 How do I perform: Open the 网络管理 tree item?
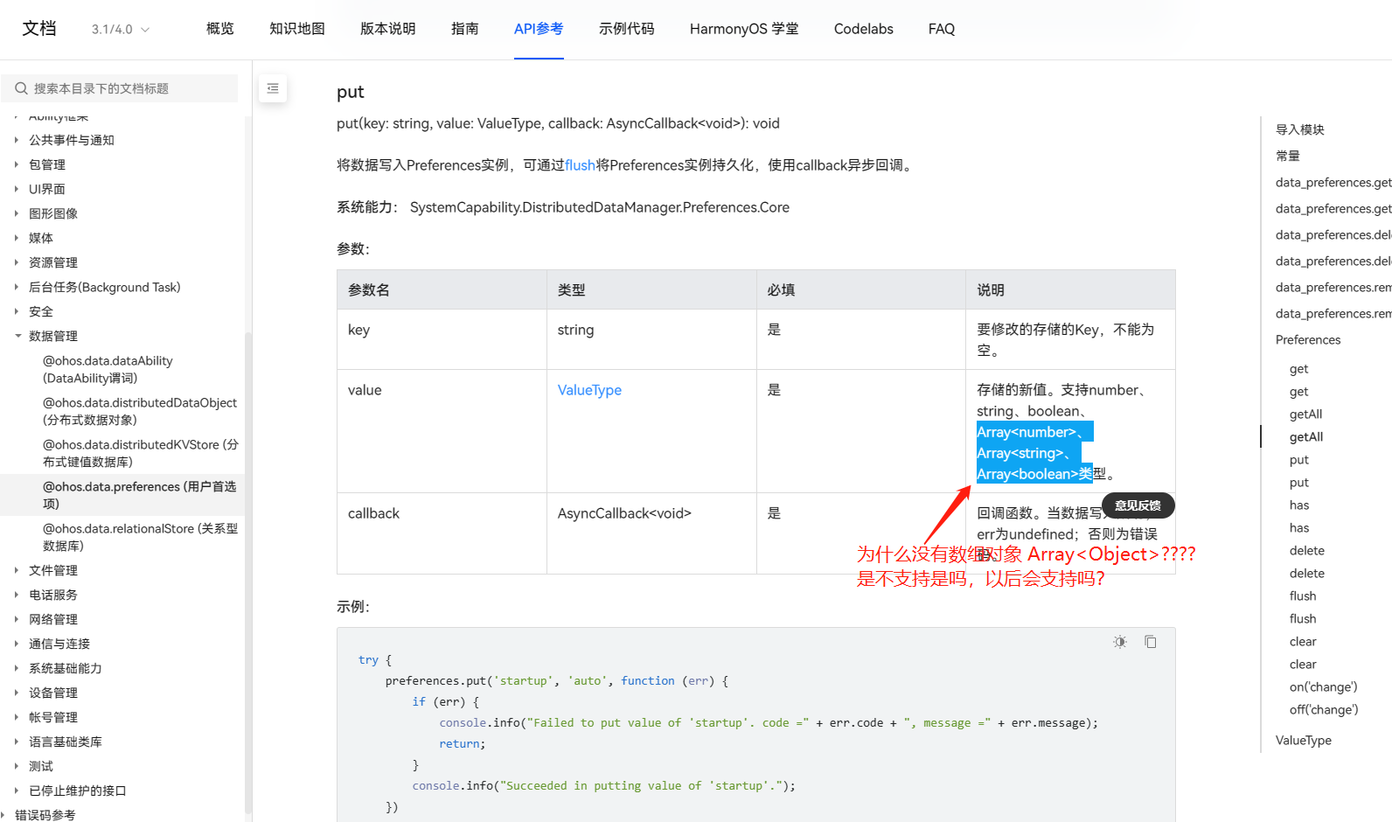pos(53,619)
